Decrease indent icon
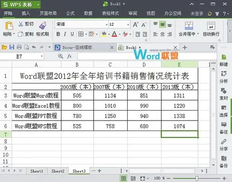Viewport: 232px width, 182px height. 138,34
